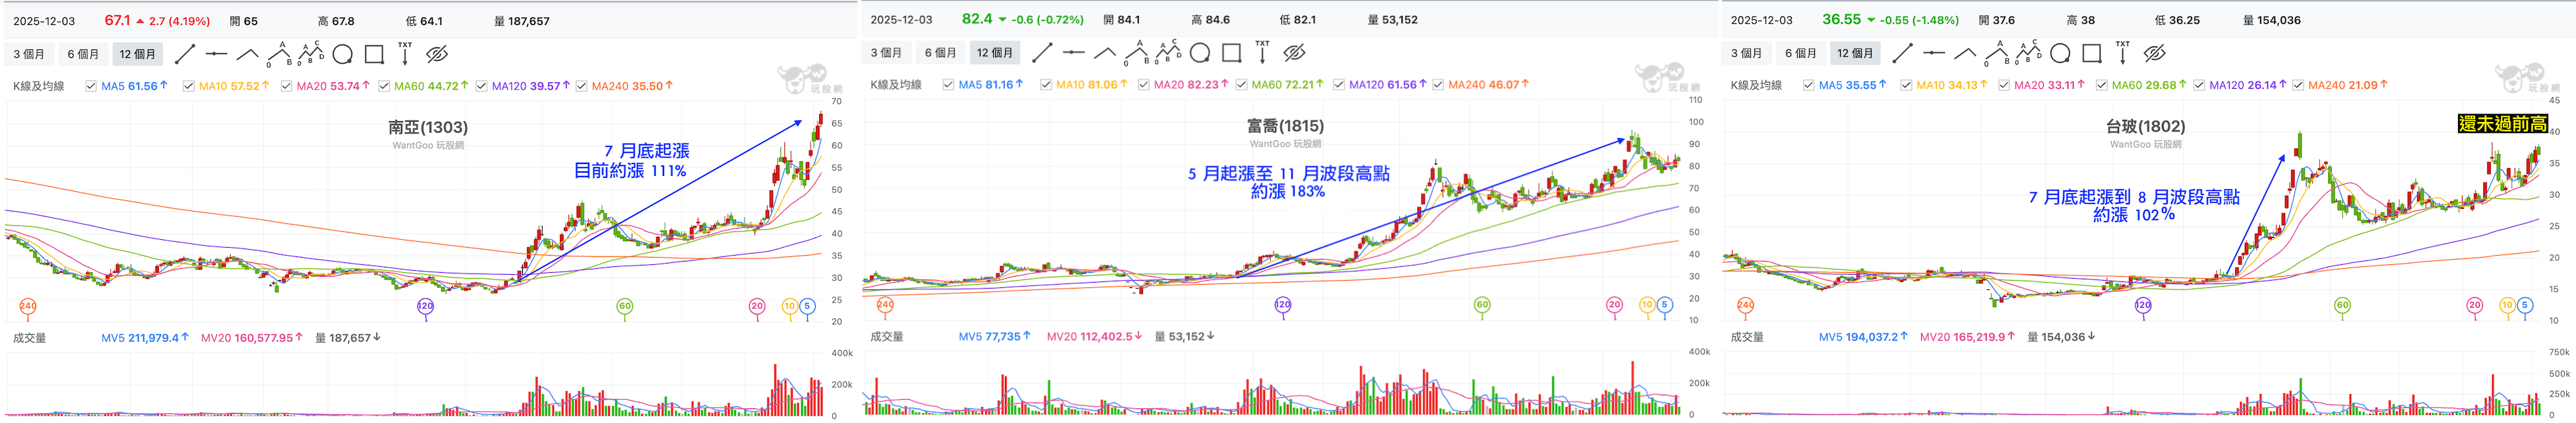Toggle hide-drawings eye icon in 南亞(1303) chart
The width and height of the screenshot is (2576, 423).
tap(437, 54)
